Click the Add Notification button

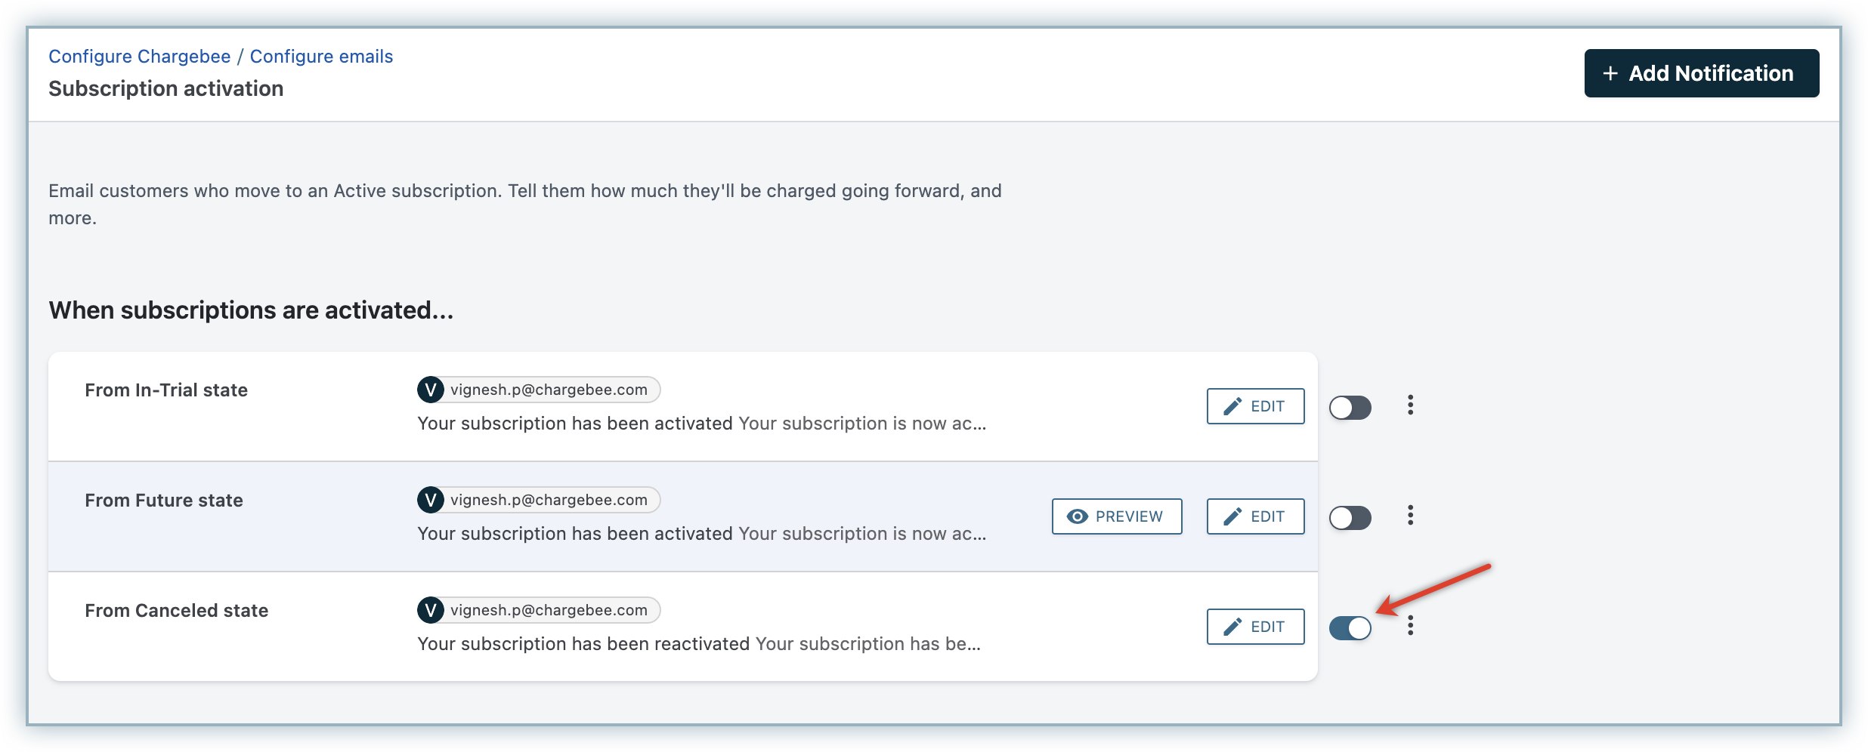1701,73
